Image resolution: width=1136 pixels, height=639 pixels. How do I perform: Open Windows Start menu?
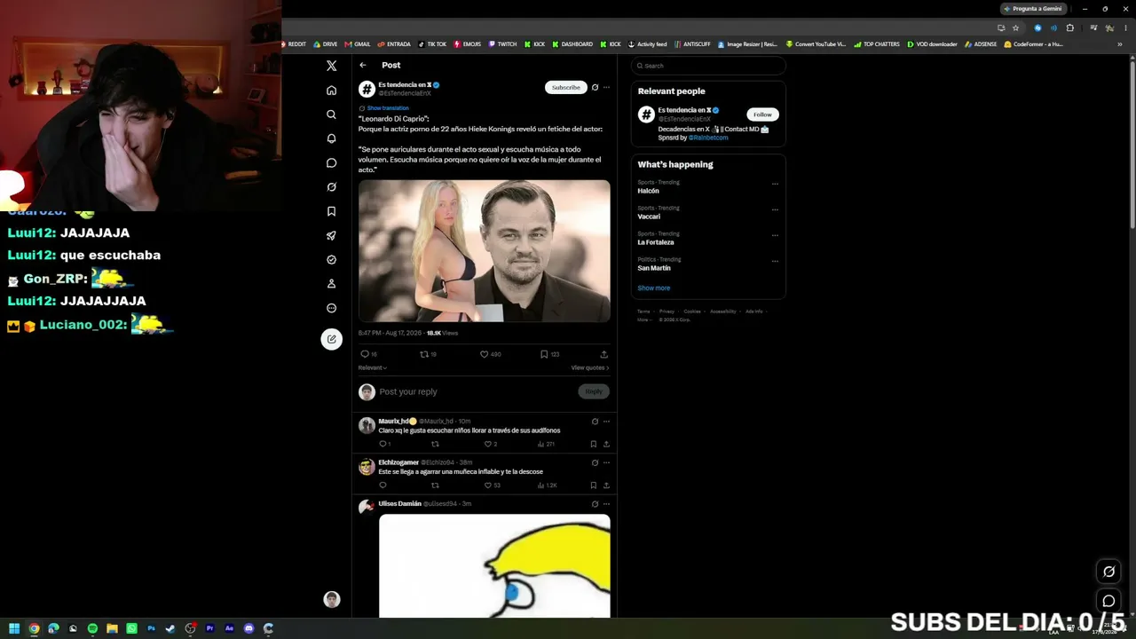tap(14, 628)
